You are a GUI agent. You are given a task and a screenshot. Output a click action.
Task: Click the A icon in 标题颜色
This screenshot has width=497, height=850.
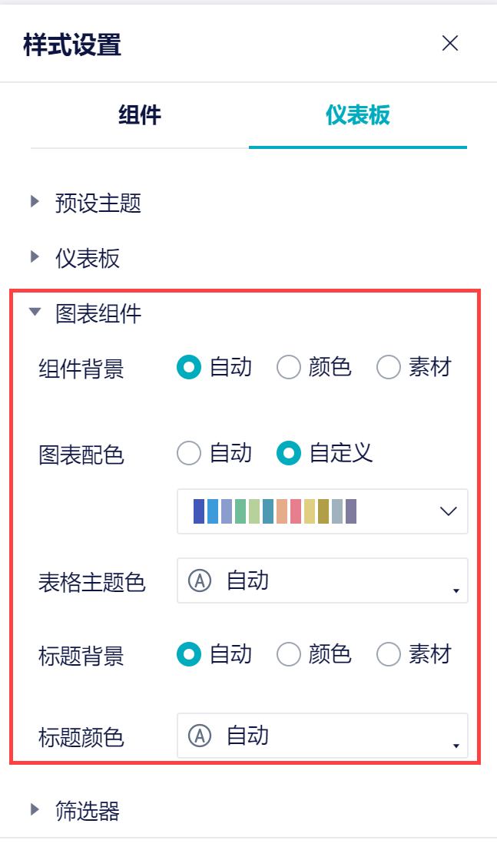[x=200, y=736]
